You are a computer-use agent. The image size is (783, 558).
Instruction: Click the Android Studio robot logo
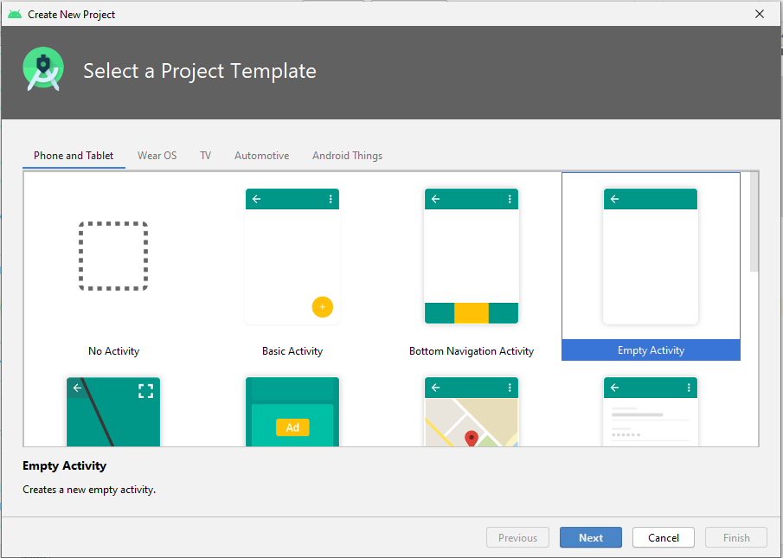pos(43,69)
